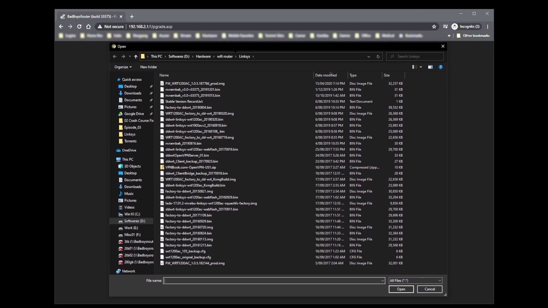Select Stable Version Record.txt file
This screenshot has width=548, height=308.
pyautogui.click(x=184, y=101)
